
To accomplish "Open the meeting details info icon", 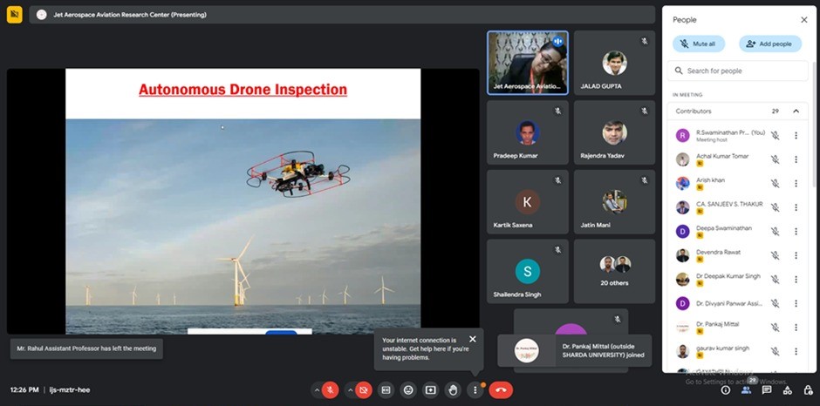I will (x=726, y=390).
